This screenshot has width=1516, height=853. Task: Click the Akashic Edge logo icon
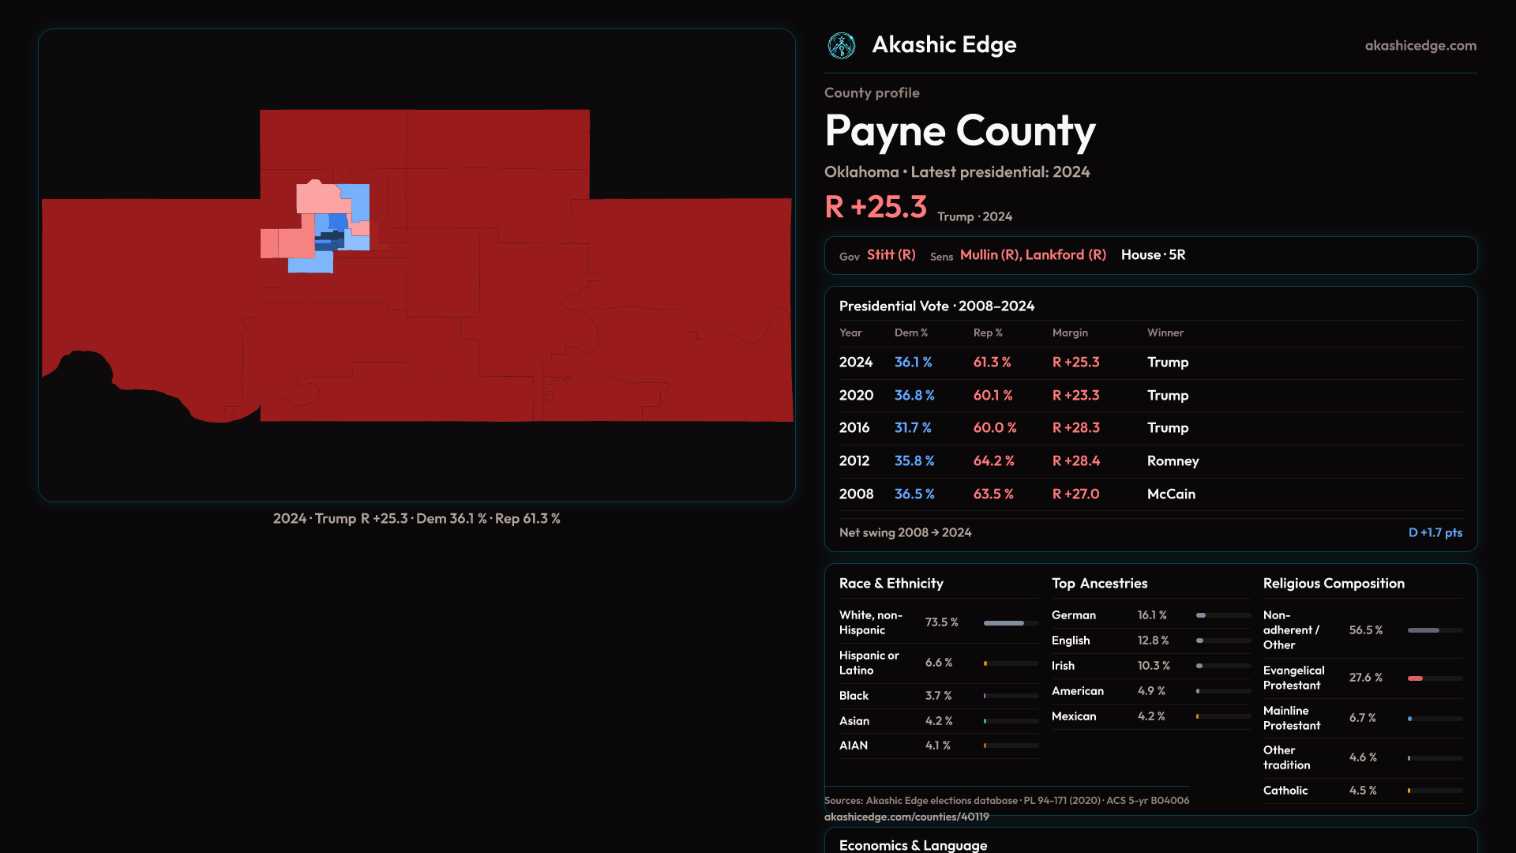pyautogui.click(x=841, y=46)
